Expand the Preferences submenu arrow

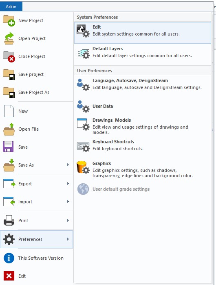(x=68, y=239)
